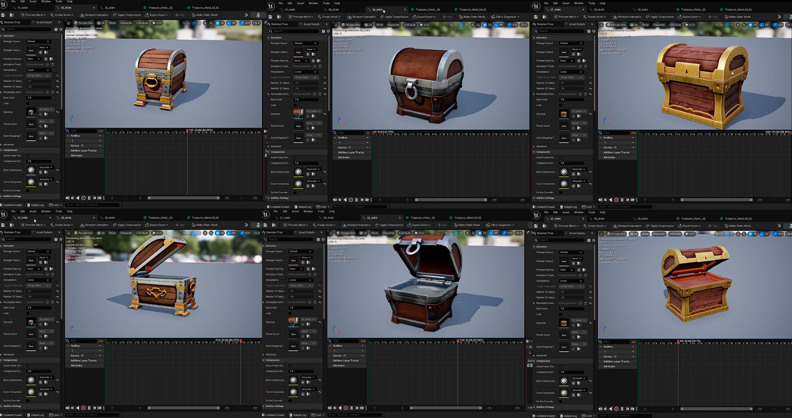Screen dimensions: 792x418
Task: Collapse the Animation section in top-middle window
Action: coord(269,38)
